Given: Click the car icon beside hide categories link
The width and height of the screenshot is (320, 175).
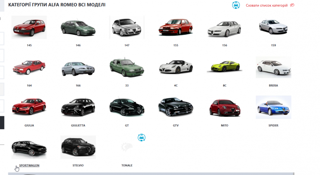Looking at the screenshot, I should [236, 5].
